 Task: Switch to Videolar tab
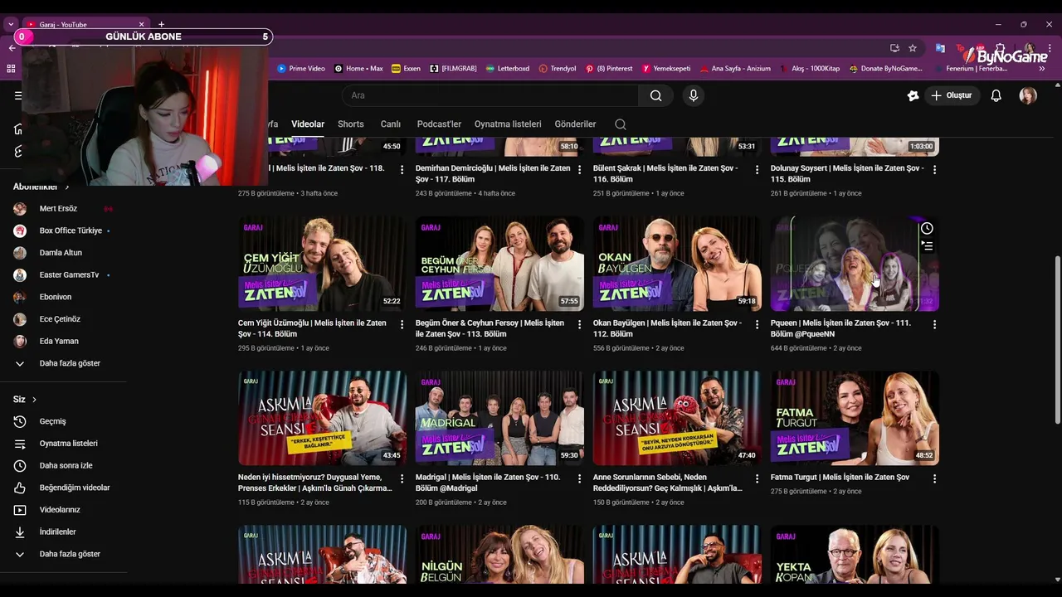308,124
